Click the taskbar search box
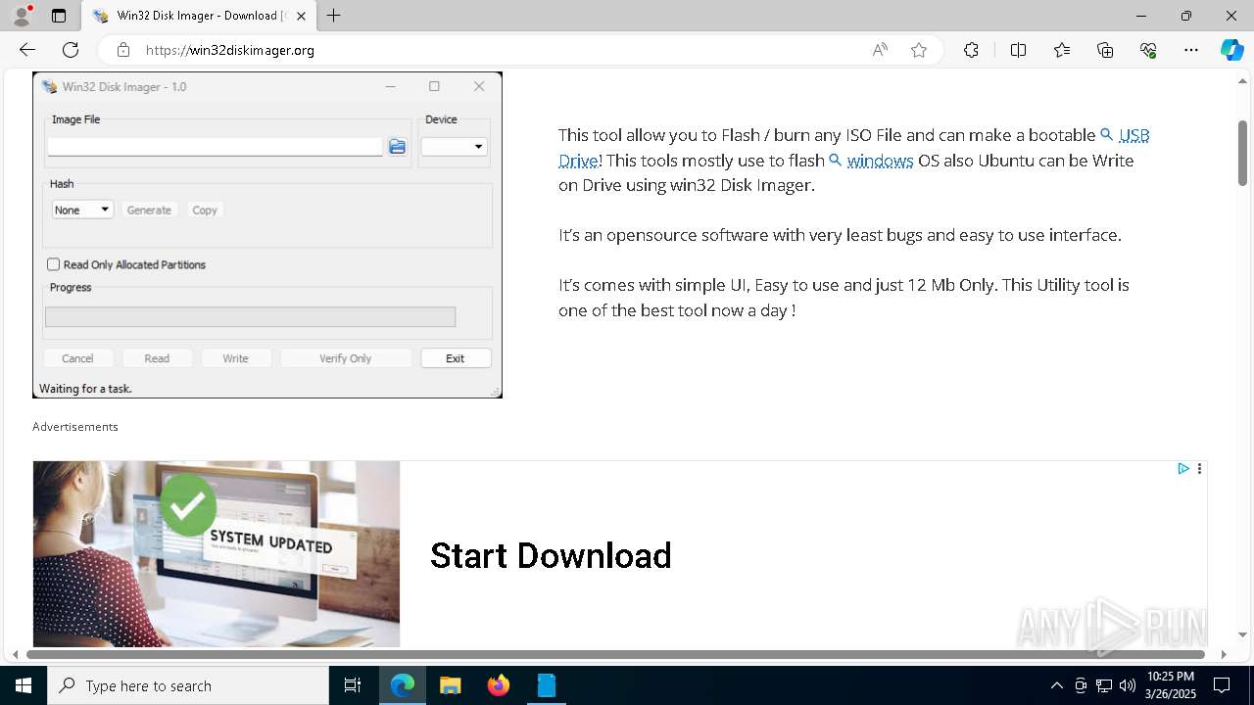1254x705 pixels. coord(188,685)
